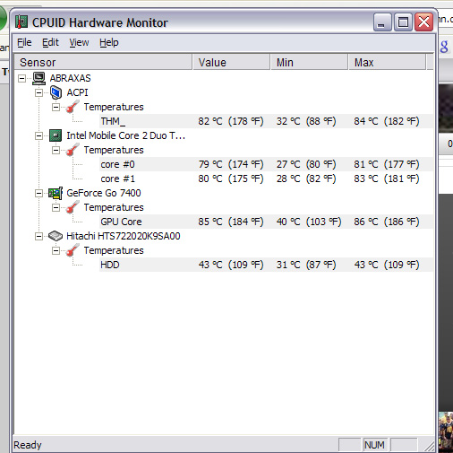Collapse the GeForce Go 7400 node
Image resolution: width=453 pixels, height=453 pixels.
[38, 194]
